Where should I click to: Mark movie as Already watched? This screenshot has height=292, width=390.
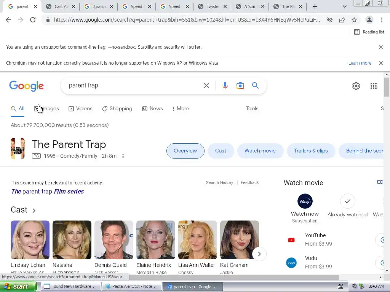tap(347, 201)
